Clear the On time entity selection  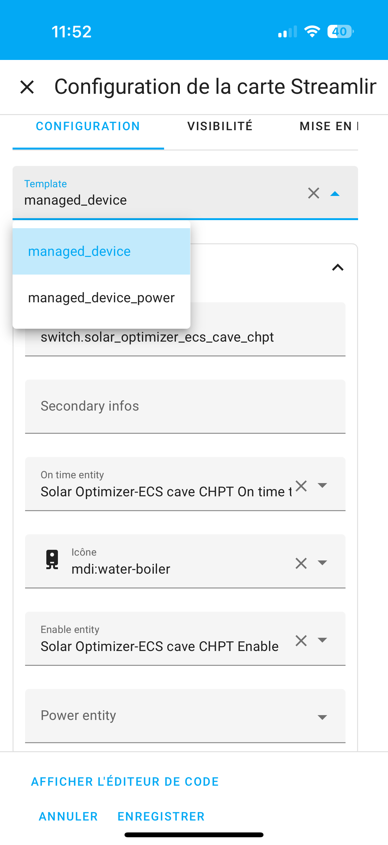301,486
